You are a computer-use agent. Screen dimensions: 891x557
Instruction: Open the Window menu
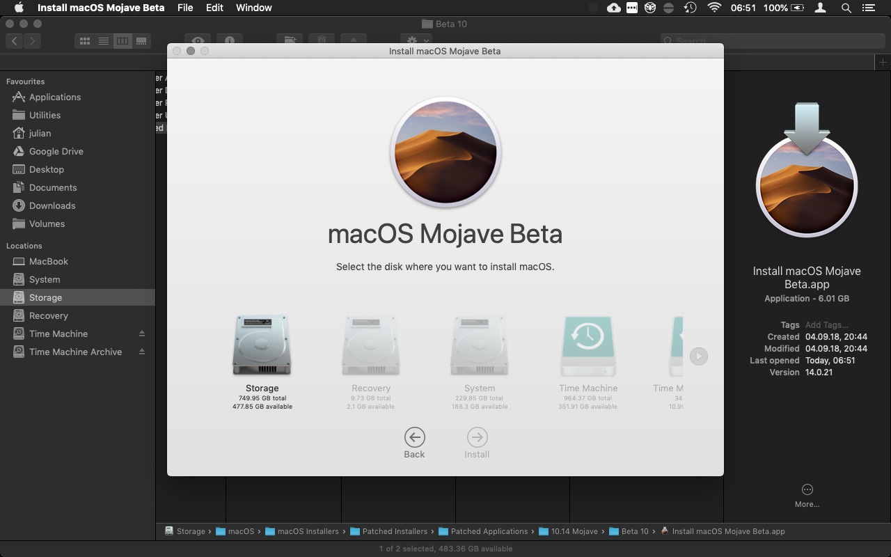coord(254,8)
